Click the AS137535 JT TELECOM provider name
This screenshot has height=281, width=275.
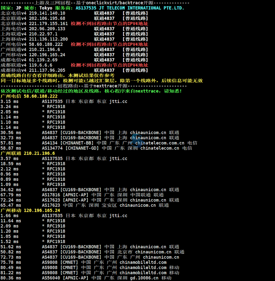(x=130, y=8)
